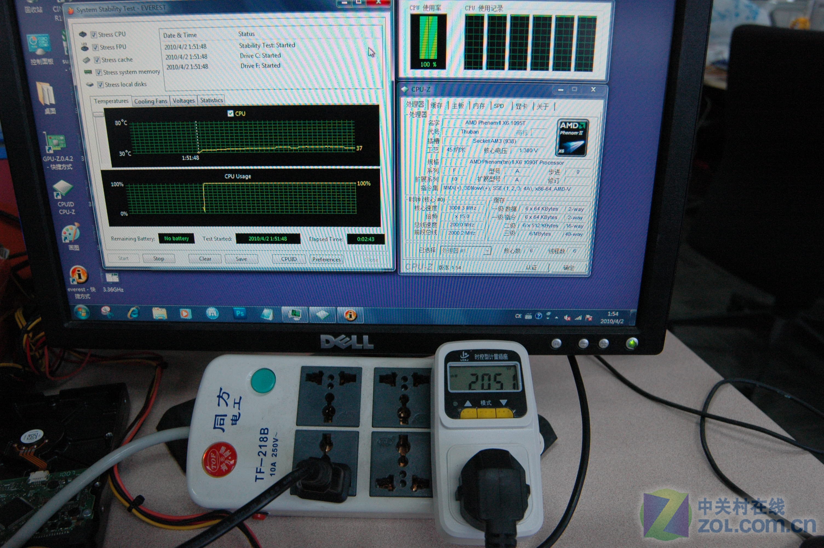Screen dimensions: 824x548
Task: Click the muted volume tray icon
Action: coord(567,318)
